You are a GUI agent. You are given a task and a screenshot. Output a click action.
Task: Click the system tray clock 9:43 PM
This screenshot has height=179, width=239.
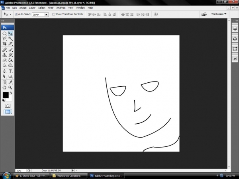pyautogui.click(x=230, y=176)
